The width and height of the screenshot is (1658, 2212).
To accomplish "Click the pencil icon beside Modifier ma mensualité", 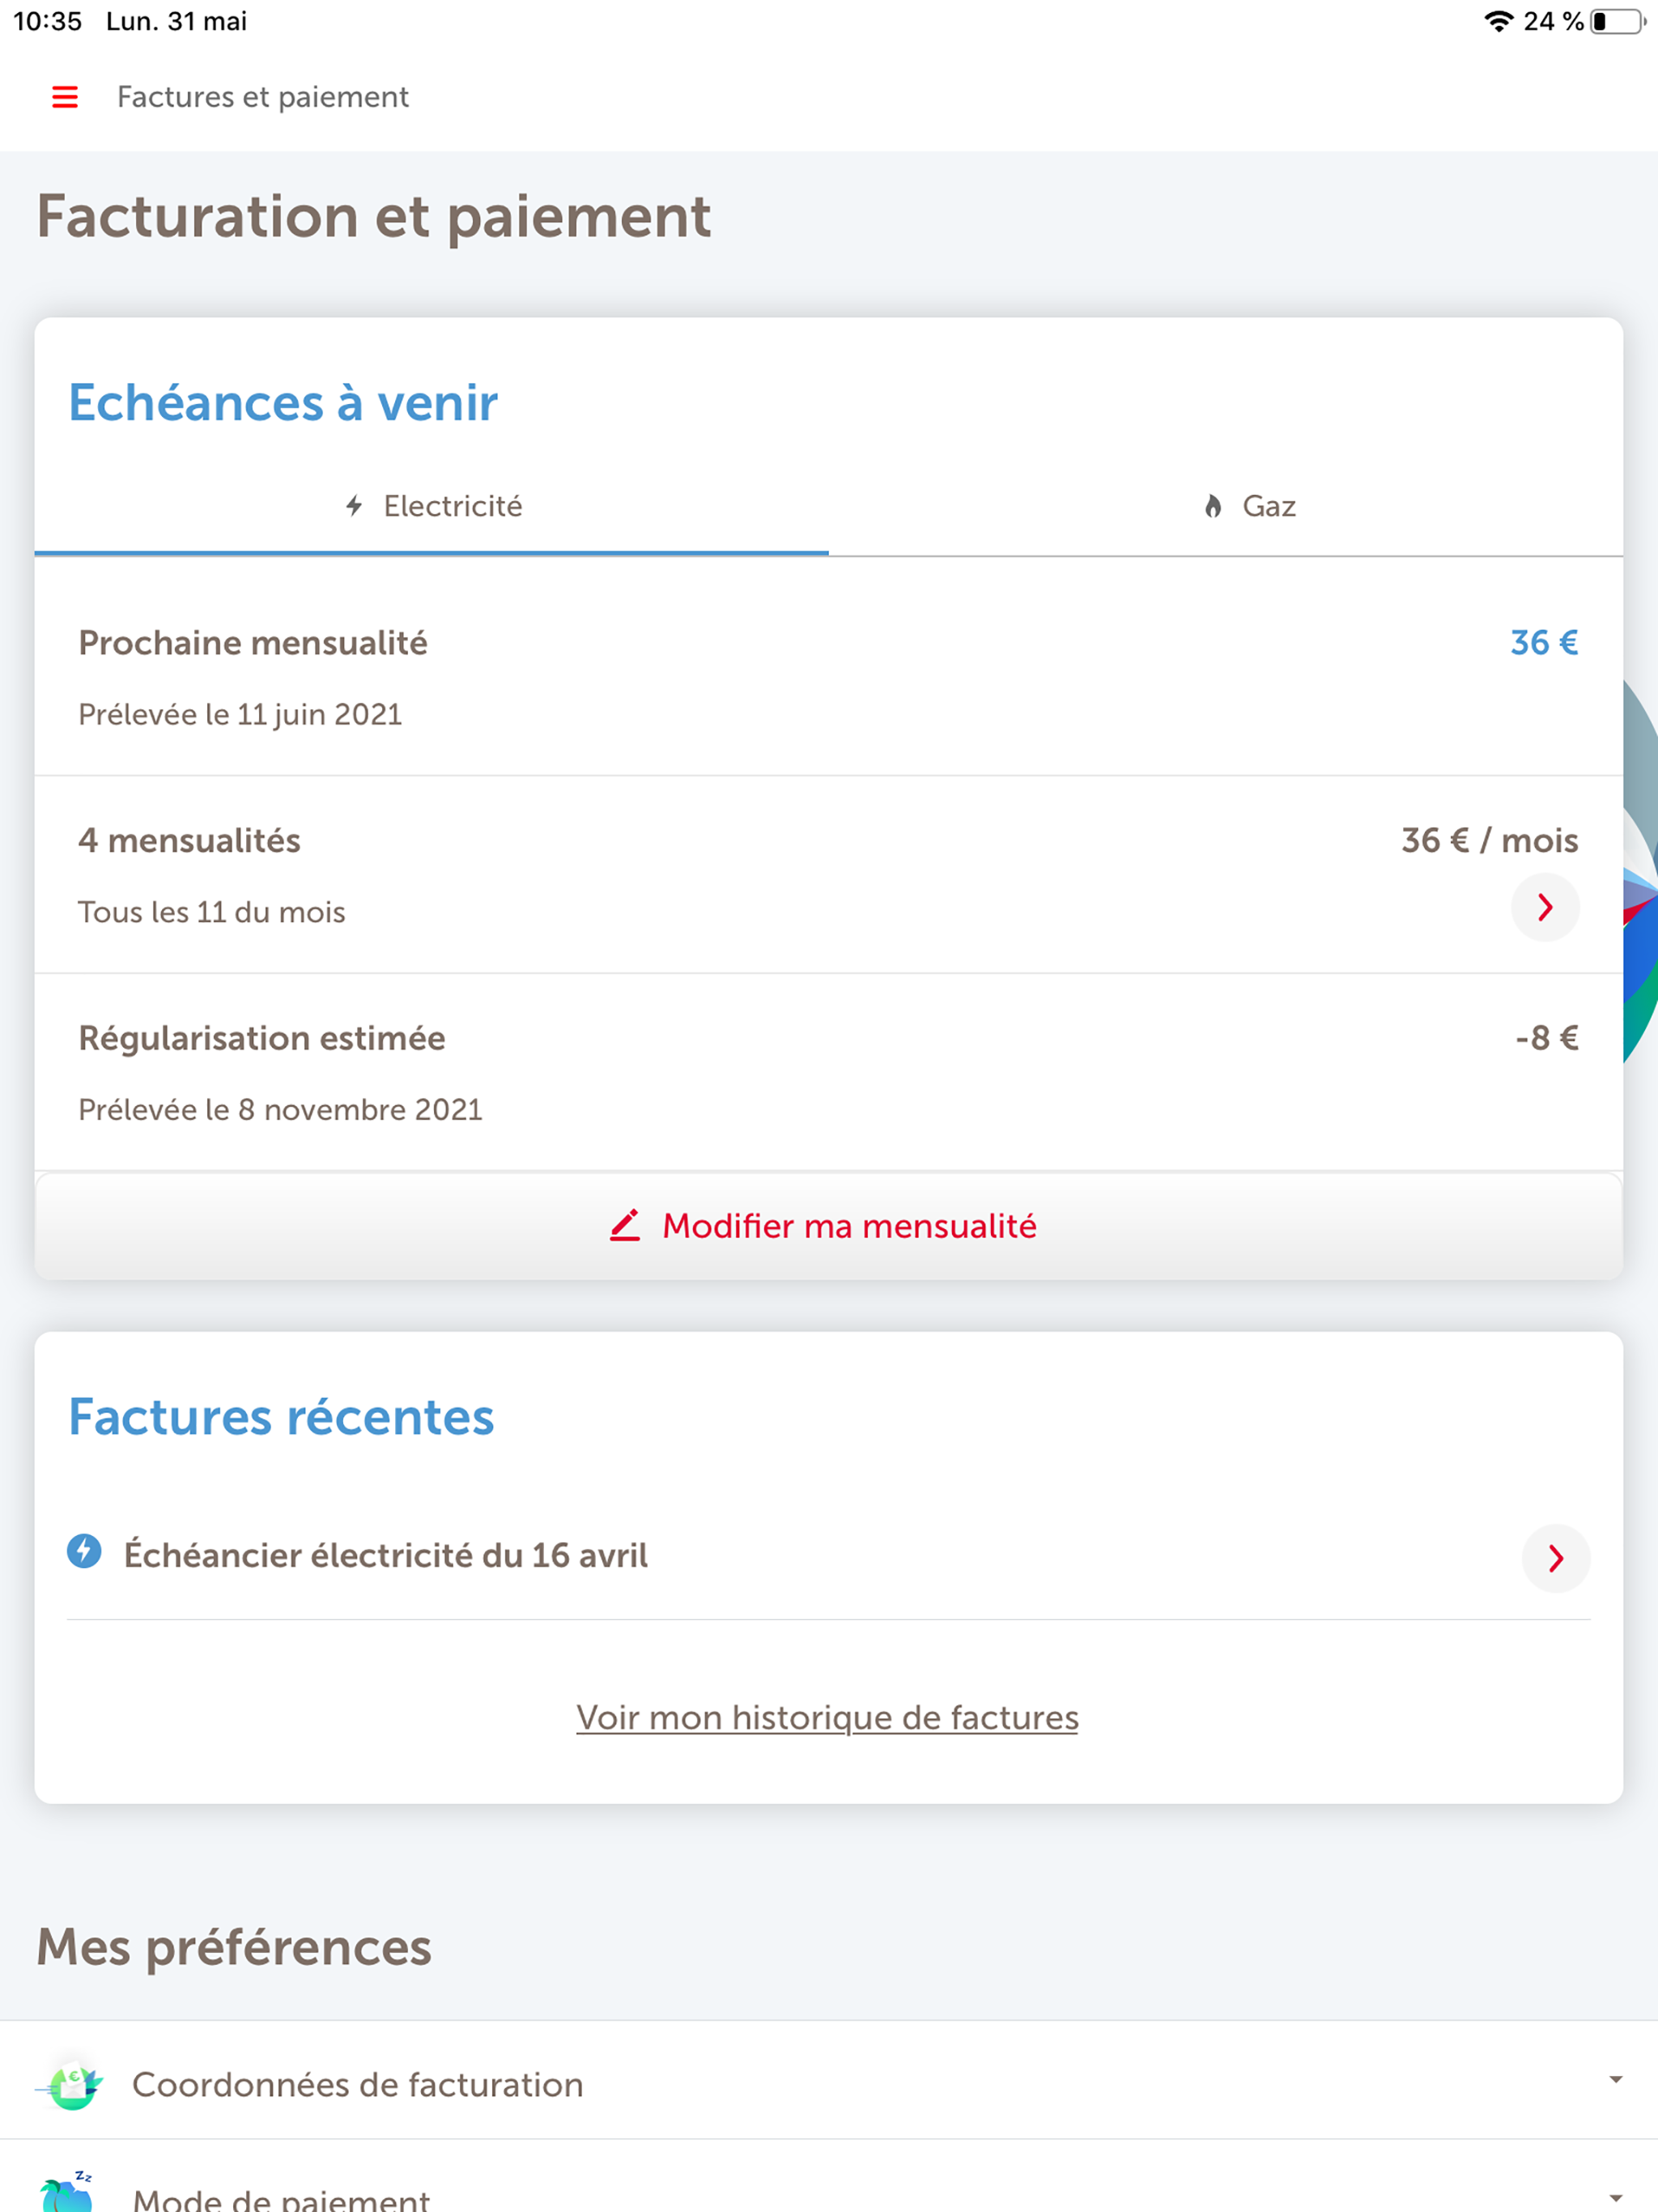I will coord(625,1226).
